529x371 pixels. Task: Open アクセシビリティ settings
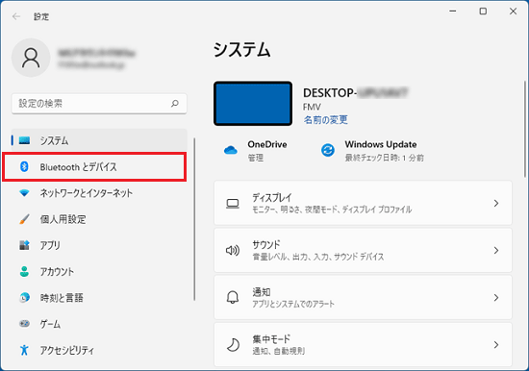click(99, 350)
